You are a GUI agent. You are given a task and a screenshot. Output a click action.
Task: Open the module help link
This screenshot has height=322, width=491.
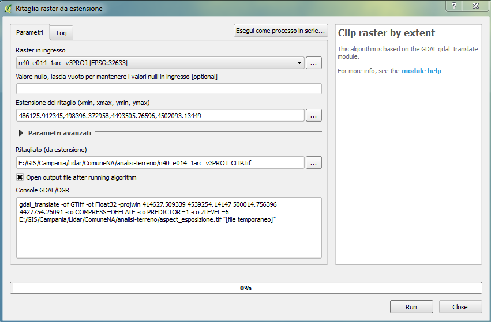click(422, 71)
